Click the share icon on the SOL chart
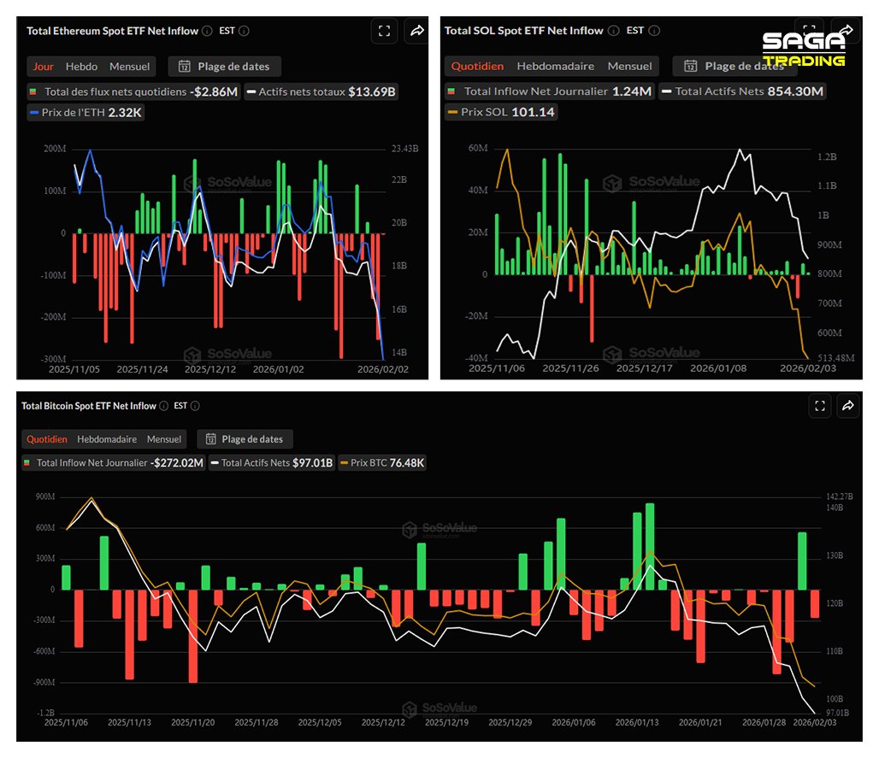 (846, 30)
